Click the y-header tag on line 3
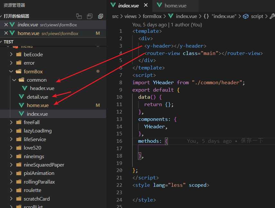Screen dimensions: 275x208 pos(175,46)
